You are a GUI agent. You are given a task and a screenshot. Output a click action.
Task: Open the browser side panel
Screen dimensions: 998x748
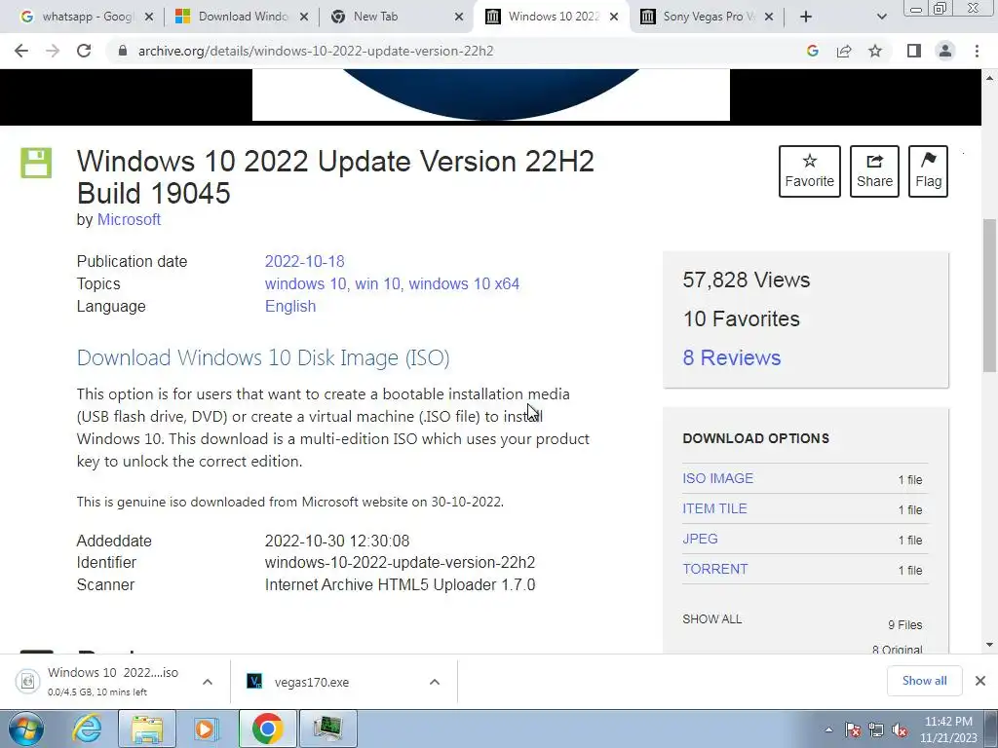[914, 51]
